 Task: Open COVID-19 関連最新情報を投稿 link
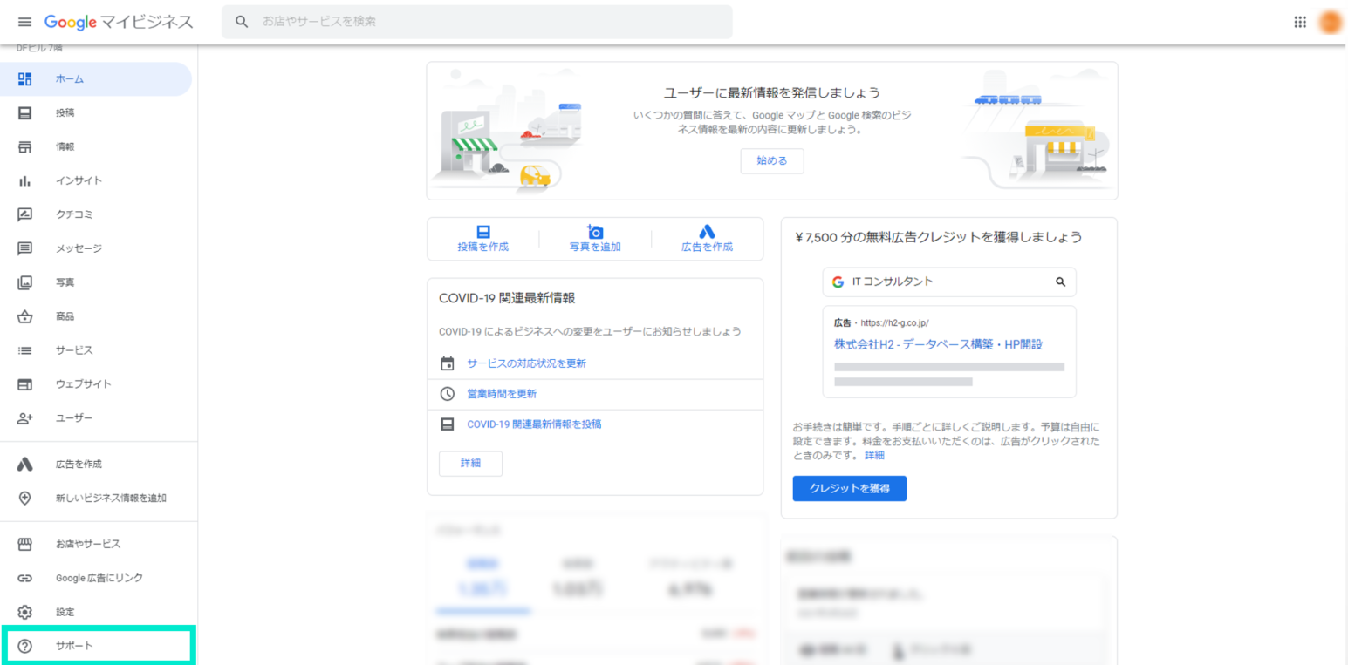click(534, 424)
